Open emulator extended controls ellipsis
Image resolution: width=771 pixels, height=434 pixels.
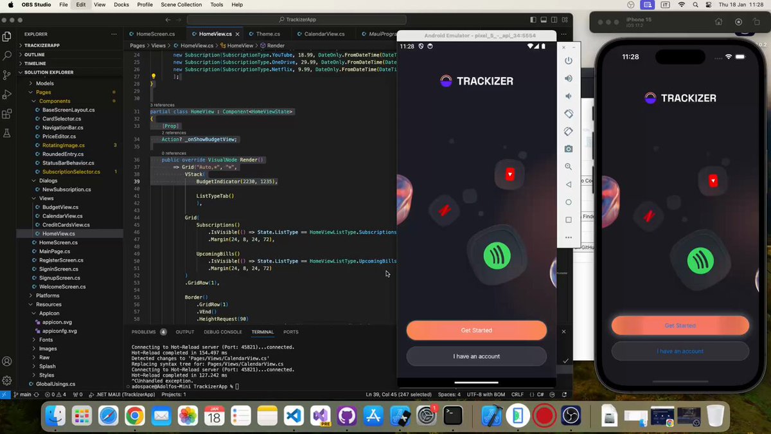tap(568, 237)
